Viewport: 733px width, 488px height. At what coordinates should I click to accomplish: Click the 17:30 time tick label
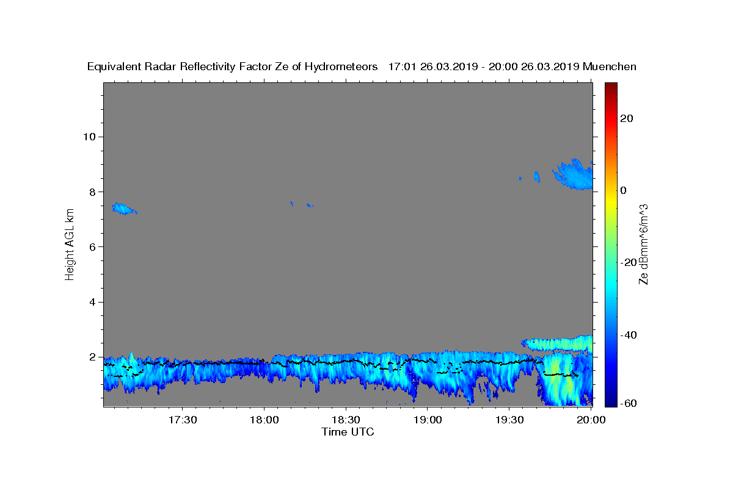pyautogui.click(x=183, y=420)
